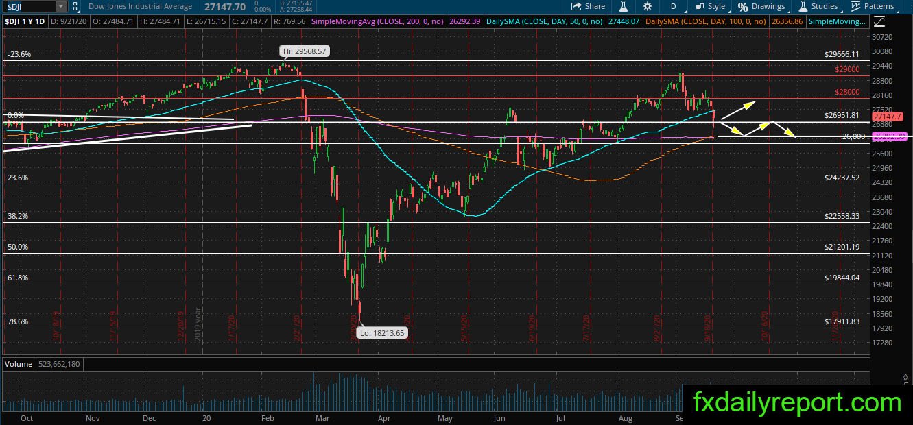Image resolution: width=913 pixels, height=425 pixels.
Task: Click the $29000 red price level label
Action: pyautogui.click(x=847, y=69)
